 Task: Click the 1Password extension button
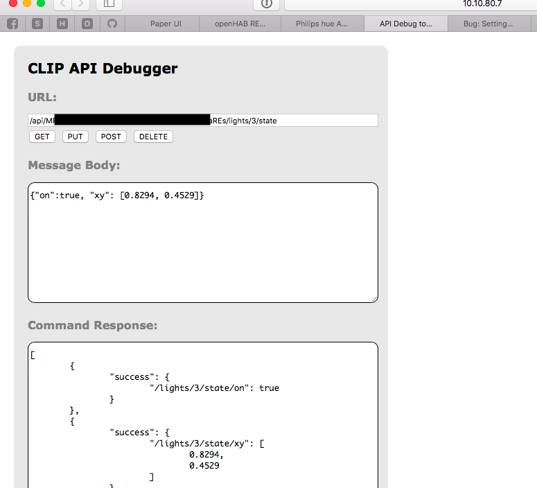tap(267, 3)
